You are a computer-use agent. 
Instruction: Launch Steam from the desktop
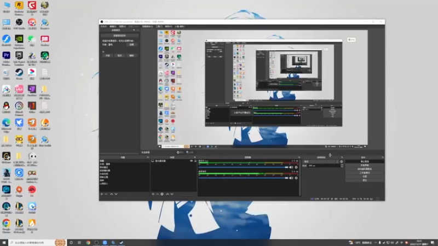pos(19,74)
